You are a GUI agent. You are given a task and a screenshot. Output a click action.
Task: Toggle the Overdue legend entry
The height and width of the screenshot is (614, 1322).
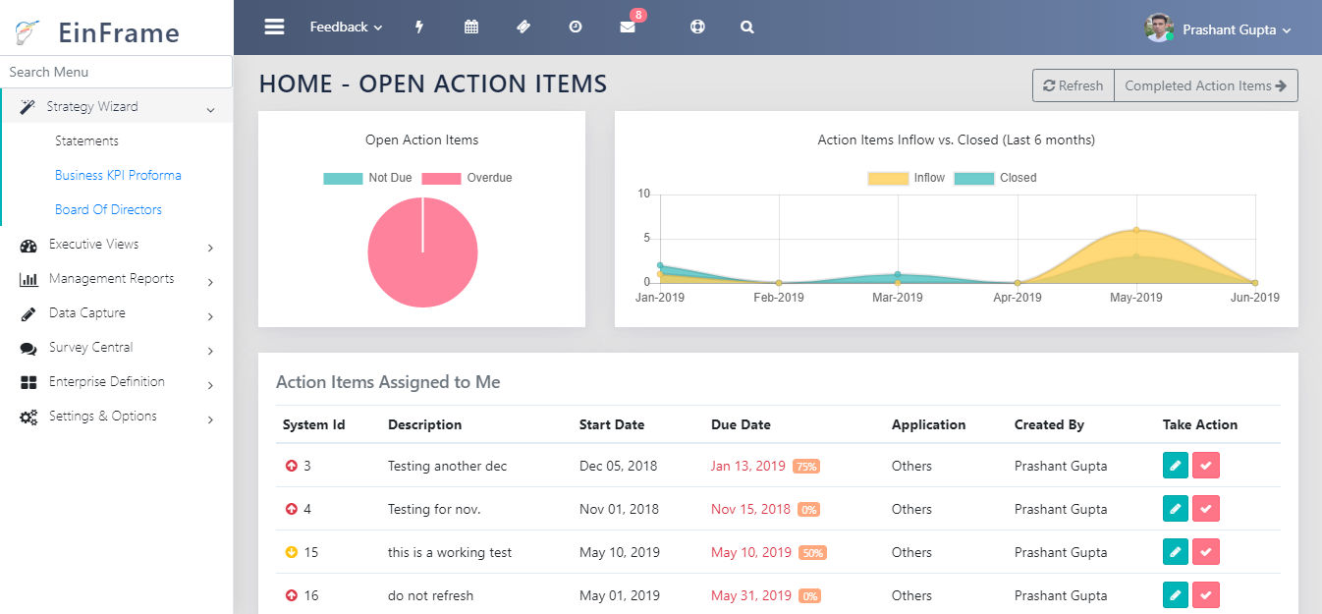[468, 178]
